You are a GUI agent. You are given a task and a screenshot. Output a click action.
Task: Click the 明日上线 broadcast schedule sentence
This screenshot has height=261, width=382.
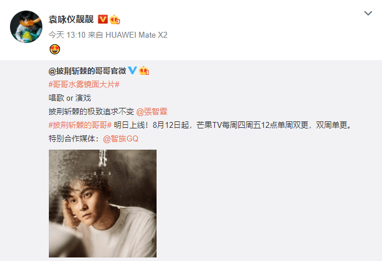[x=233, y=125]
